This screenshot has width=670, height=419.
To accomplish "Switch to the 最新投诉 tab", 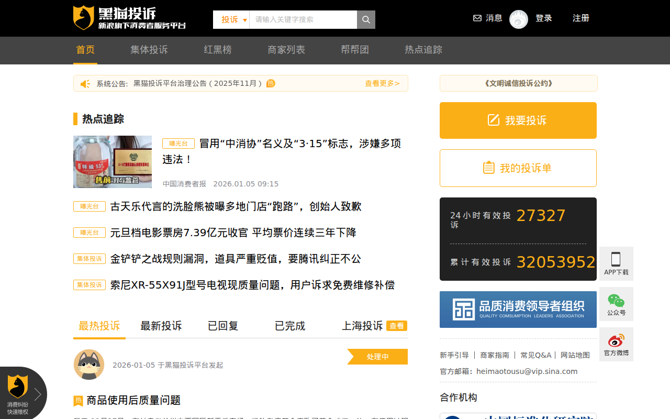I will coord(161,325).
